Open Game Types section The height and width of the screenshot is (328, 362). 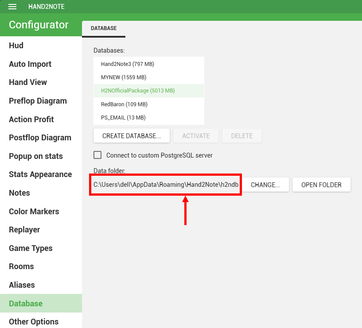41,248
